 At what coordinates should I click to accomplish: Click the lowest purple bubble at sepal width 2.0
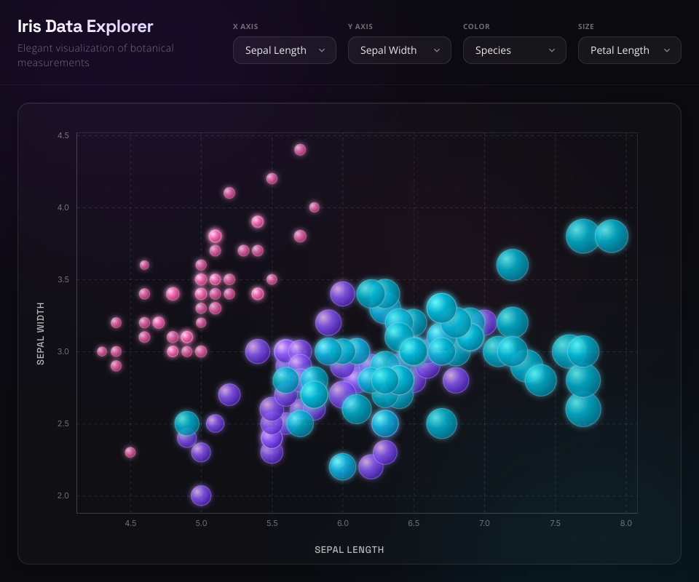pyautogui.click(x=201, y=495)
